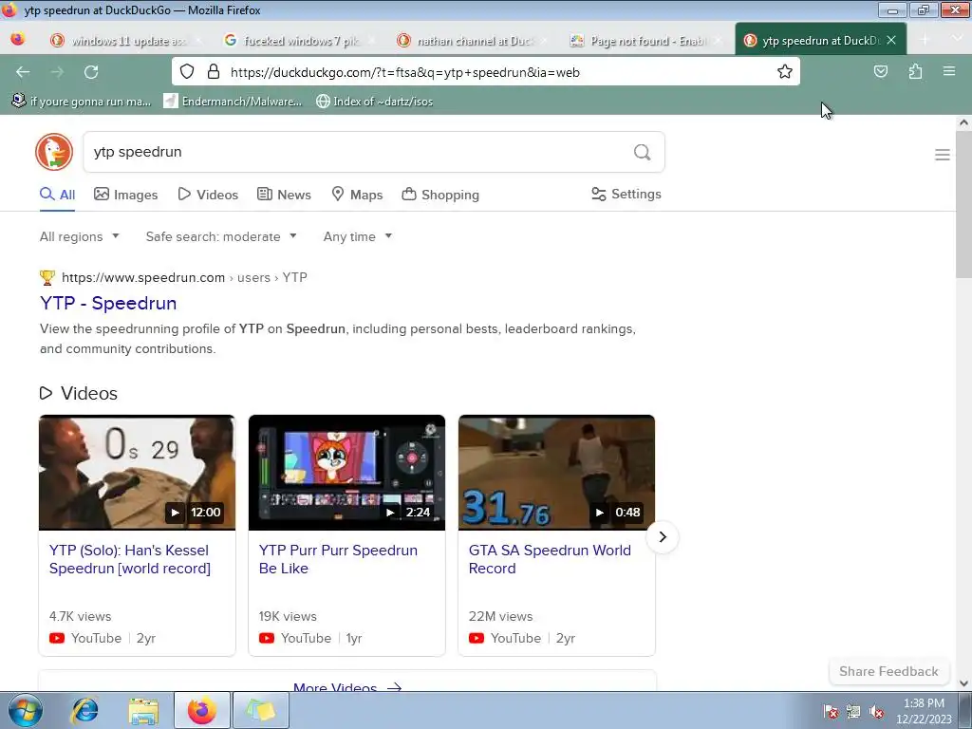Viewport: 972px width, 729px height.
Task: Switch to the fucked windows 7 Google tab
Action: [x=300, y=40]
